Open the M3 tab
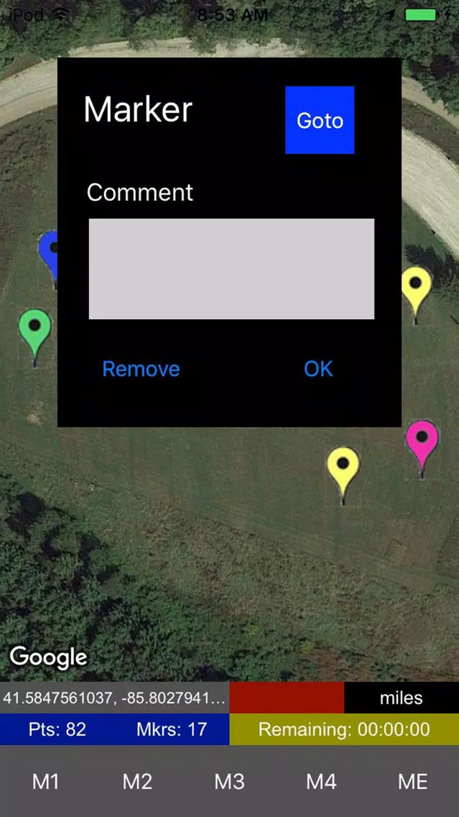Screen dimensions: 459x817 coord(230,782)
